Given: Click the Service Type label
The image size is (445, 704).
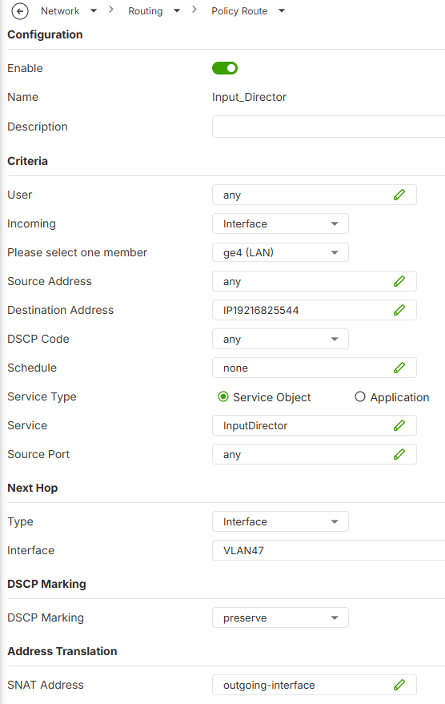Looking at the screenshot, I should pyautogui.click(x=42, y=397).
